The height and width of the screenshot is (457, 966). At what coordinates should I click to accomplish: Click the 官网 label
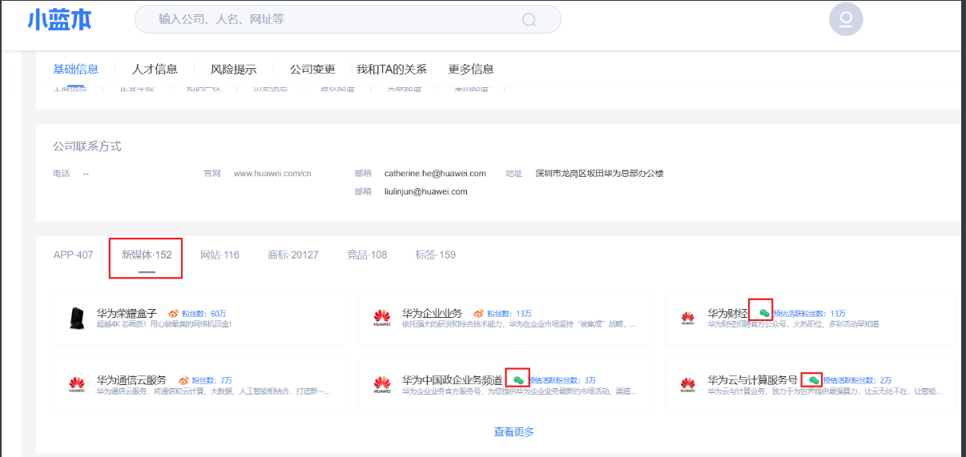pos(211,173)
